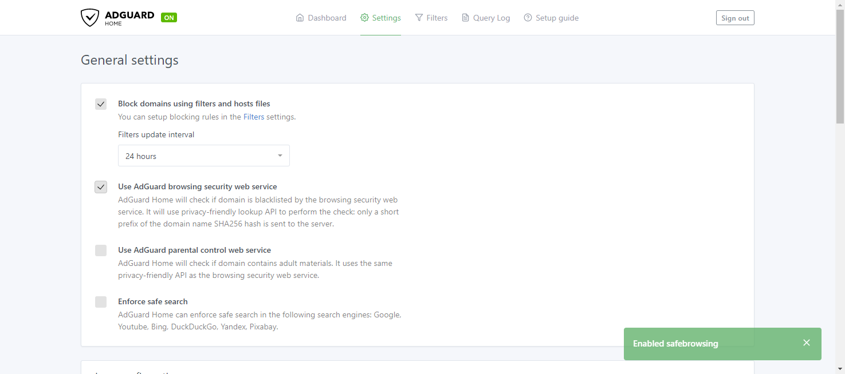Viewport: 845px width, 374px height.
Task: Click the Enforce safe search label
Action: click(x=153, y=301)
